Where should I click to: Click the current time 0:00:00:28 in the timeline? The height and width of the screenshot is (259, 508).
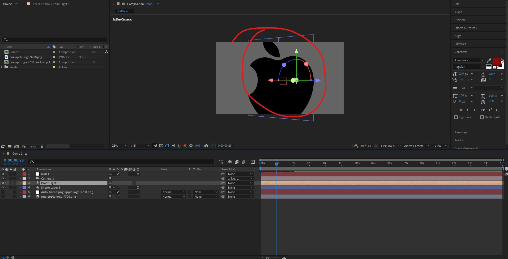14,160
